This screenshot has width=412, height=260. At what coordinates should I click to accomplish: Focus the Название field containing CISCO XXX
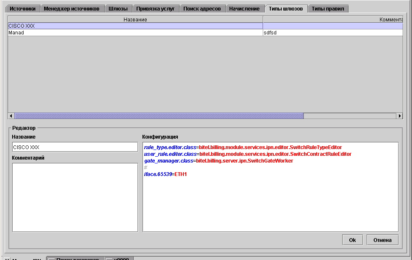click(x=75, y=147)
